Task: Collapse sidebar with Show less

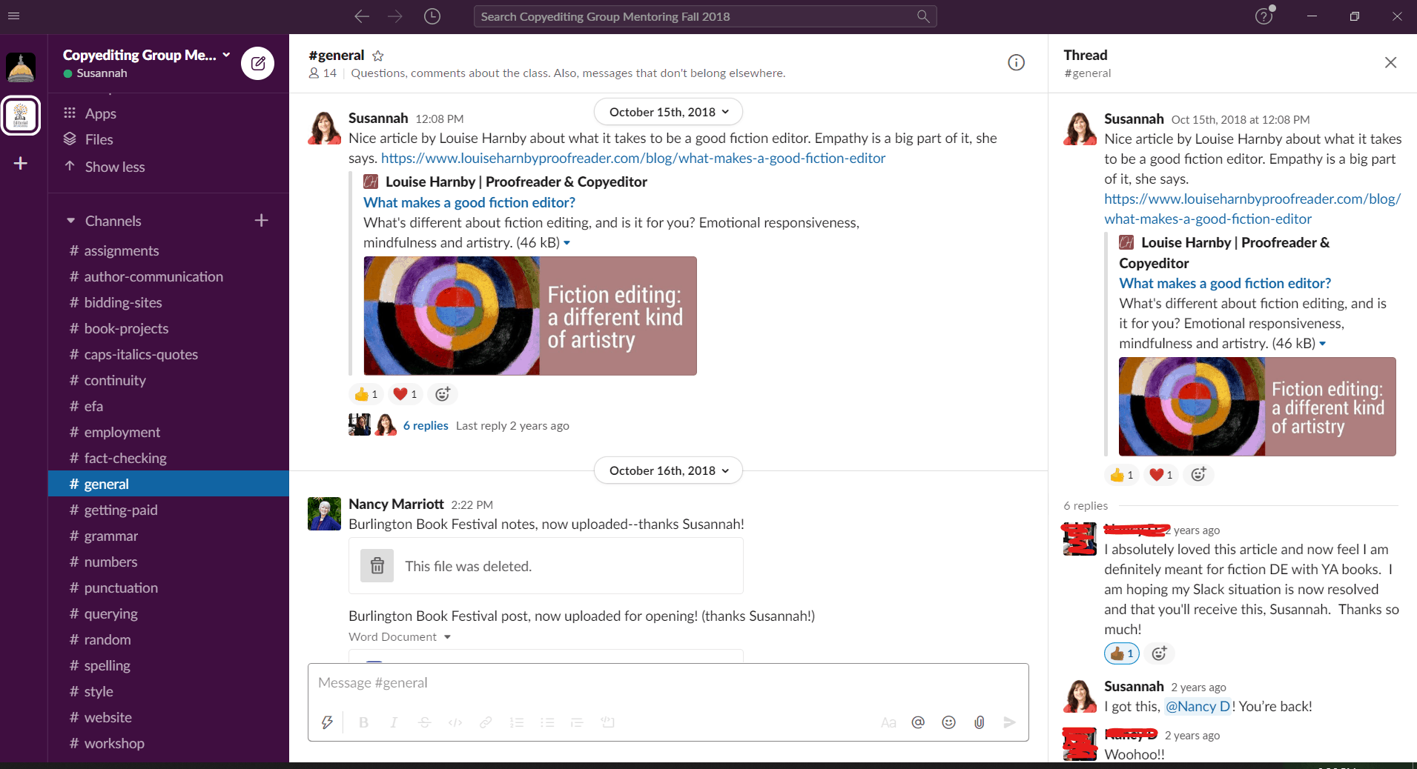Action: coord(114,167)
